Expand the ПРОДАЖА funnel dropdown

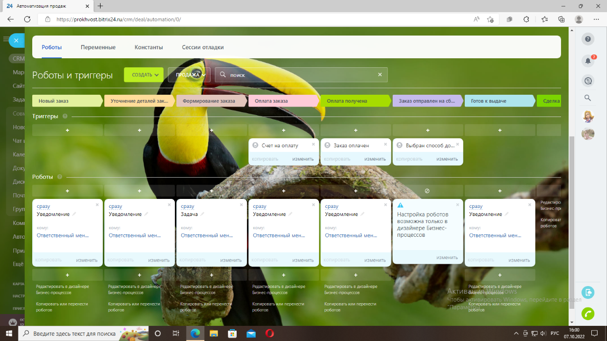point(189,75)
